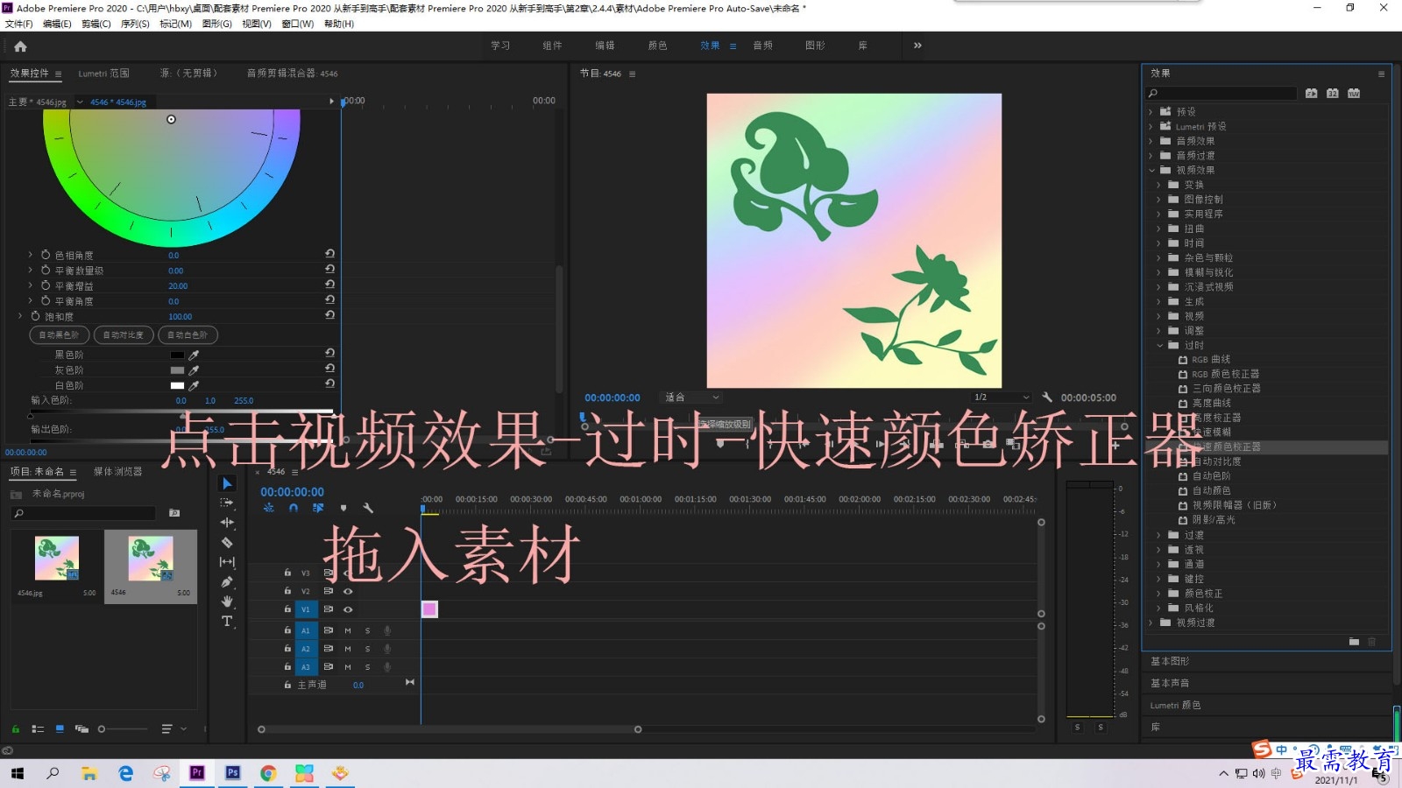Select the Pen tool

tap(227, 581)
